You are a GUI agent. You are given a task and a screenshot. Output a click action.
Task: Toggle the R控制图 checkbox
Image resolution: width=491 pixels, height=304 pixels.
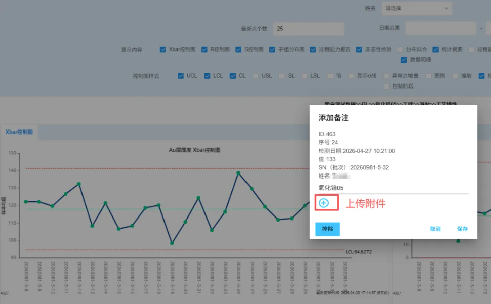click(x=204, y=50)
